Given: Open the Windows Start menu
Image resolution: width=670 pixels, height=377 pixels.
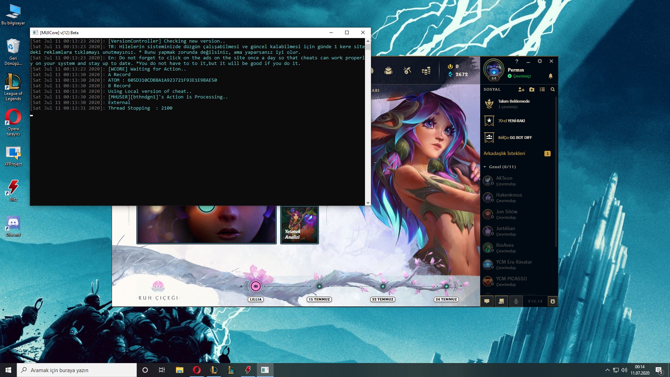Looking at the screenshot, I should [x=8, y=370].
